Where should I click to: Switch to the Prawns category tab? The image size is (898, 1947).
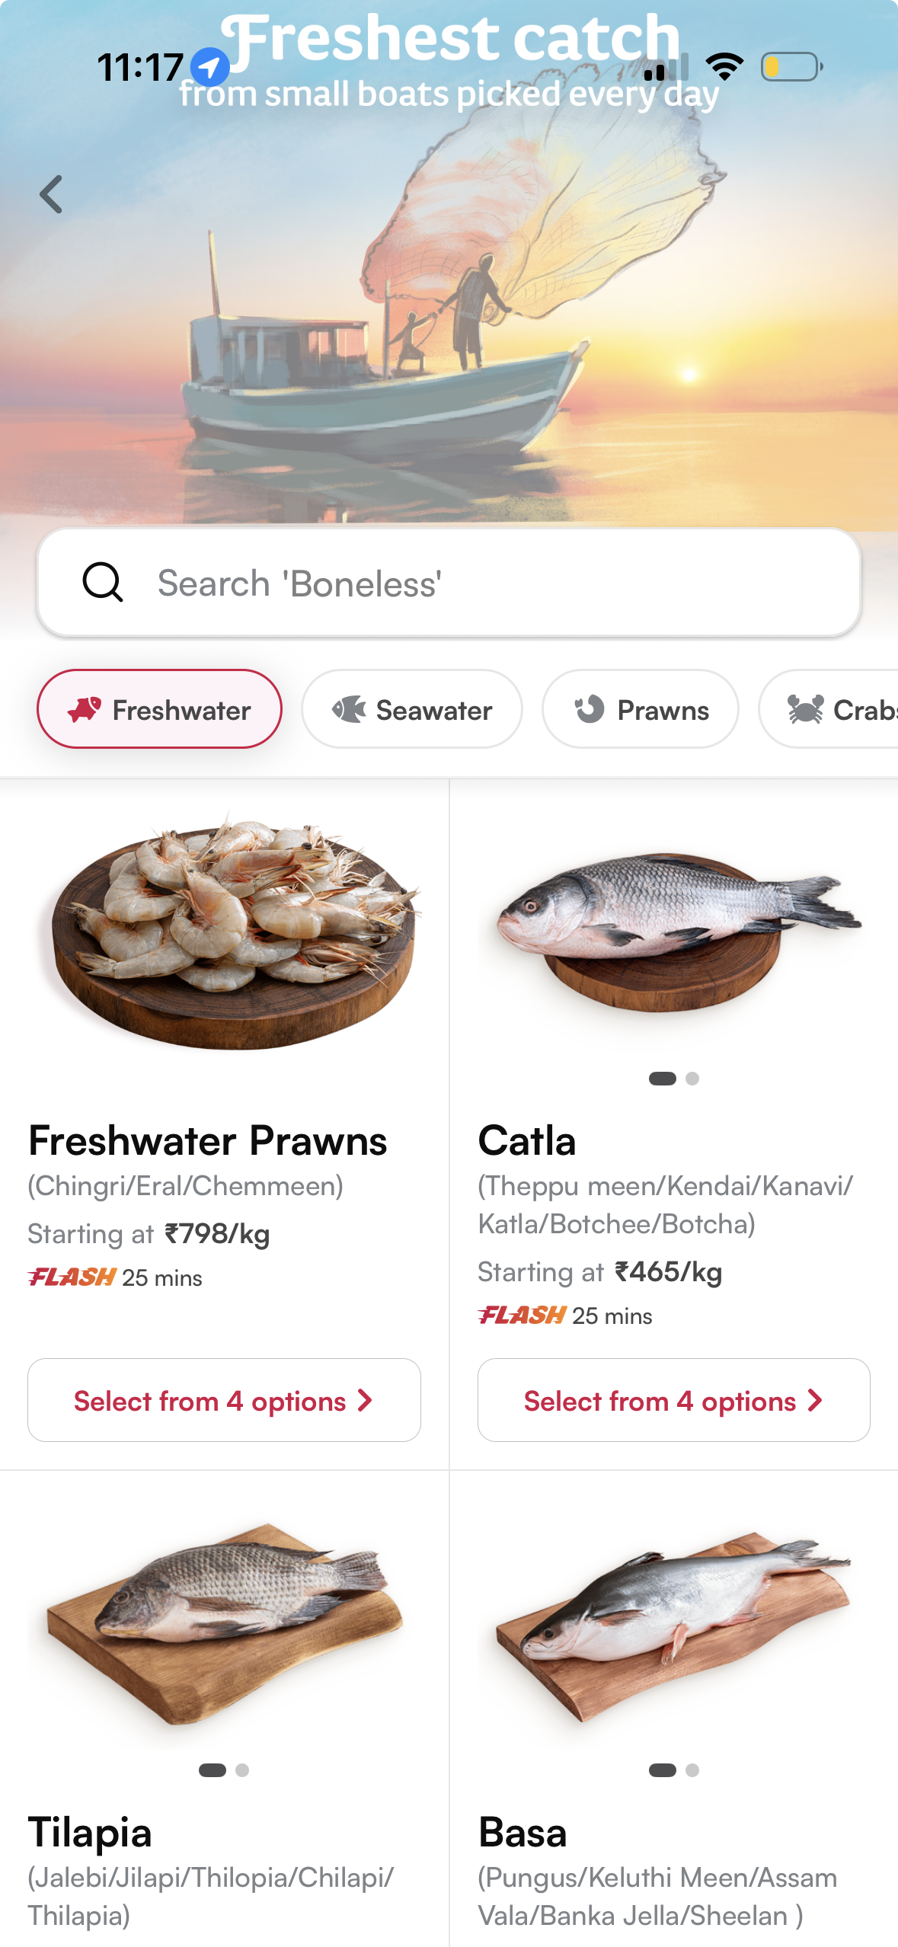641,709
